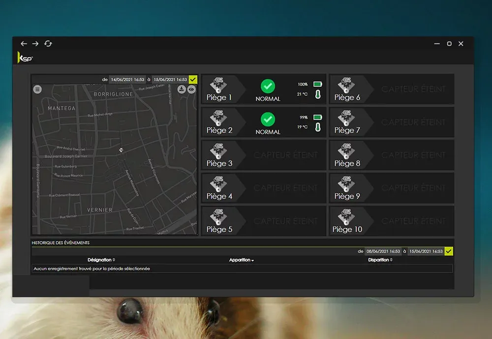Image resolution: width=492 pixels, height=339 pixels.
Task: Click the Piège 1 trap icon
Action: tap(218, 85)
